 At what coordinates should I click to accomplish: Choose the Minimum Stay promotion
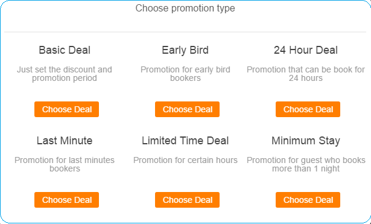pyautogui.click(x=308, y=200)
